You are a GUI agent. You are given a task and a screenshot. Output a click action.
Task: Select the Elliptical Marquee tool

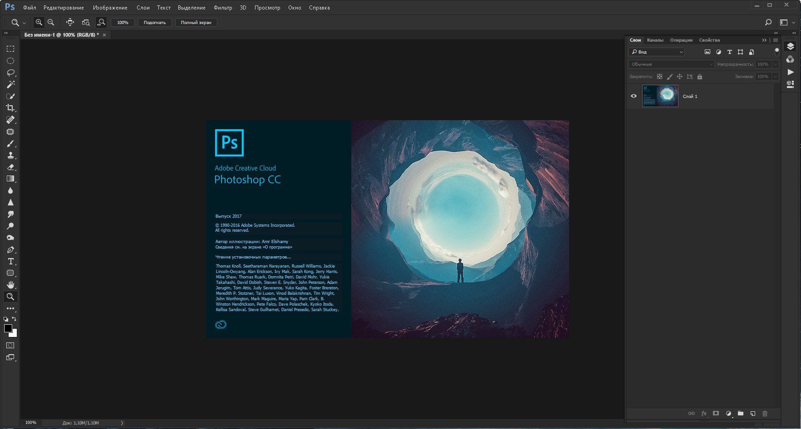click(x=10, y=61)
